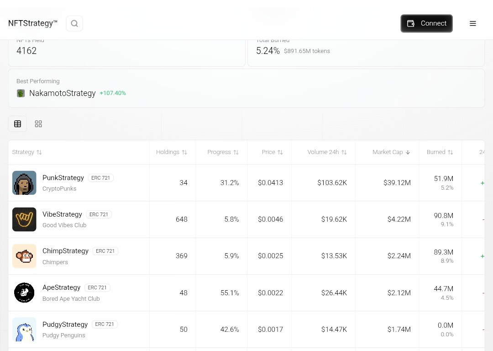This screenshot has height=351, width=493.
Task: Click the $39.12M market cap value
Action: pos(397,183)
